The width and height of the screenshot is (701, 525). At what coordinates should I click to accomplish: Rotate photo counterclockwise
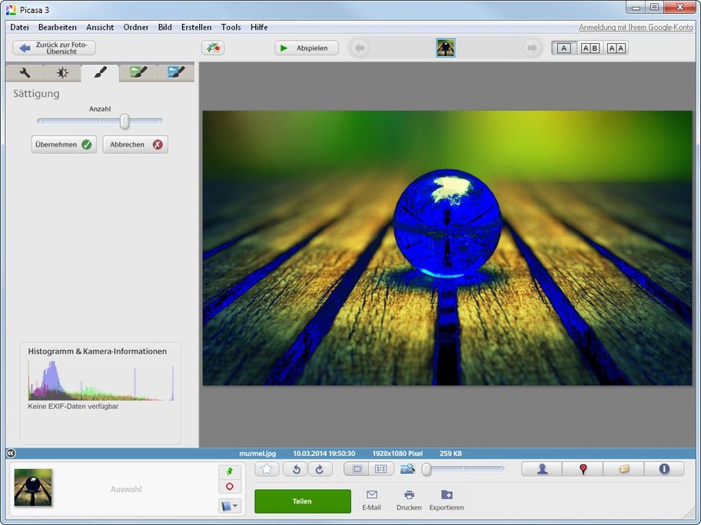coord(295,469)
